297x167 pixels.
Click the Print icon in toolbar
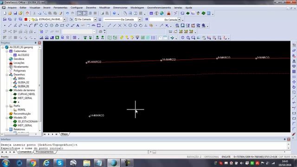[102, 13]
